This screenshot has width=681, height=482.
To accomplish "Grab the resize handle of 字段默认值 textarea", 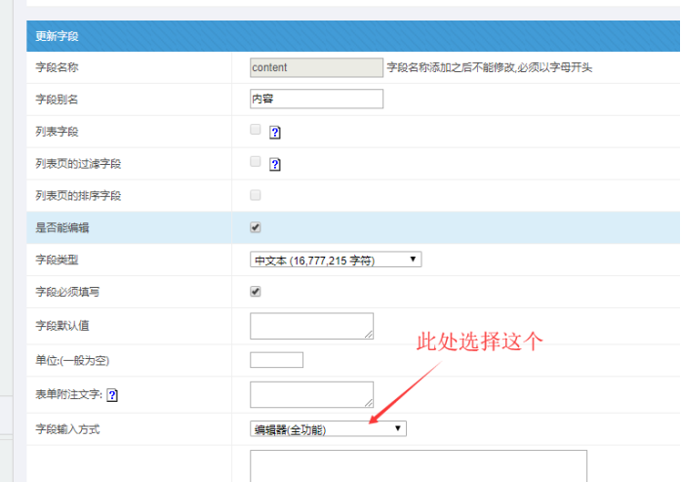I will tap(368, 334).
